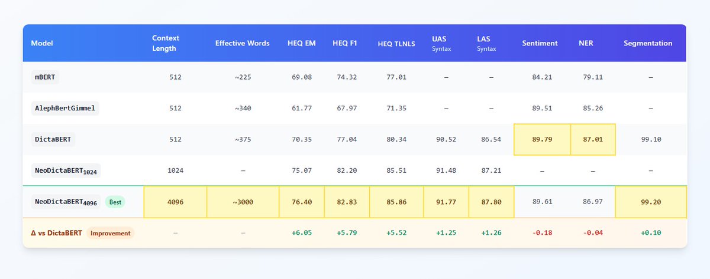The image size is (710, 279).
Task: Click HEQ TLNLS value 85.51
Action: click(396, 171)
